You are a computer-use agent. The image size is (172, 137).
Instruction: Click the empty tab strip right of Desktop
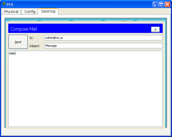click(114, 11)
